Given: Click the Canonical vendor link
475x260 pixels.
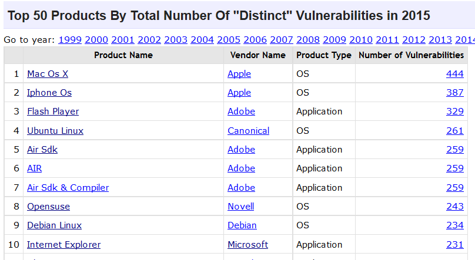Looking at the screenshot, I should [249, 131].
